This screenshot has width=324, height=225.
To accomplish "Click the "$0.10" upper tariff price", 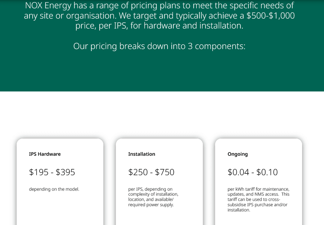I will 267,172.
